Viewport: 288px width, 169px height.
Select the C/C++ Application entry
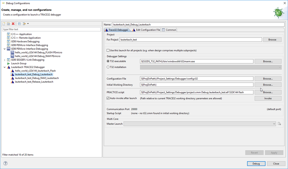(x=21, y=34)
